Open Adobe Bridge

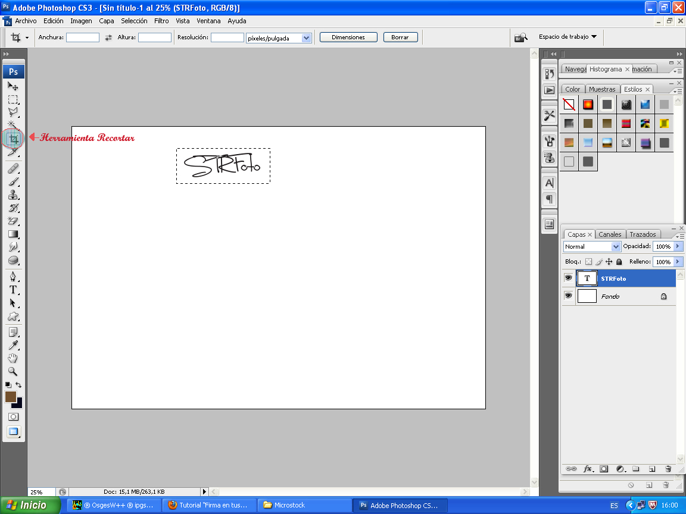click(x=520, y=37)
